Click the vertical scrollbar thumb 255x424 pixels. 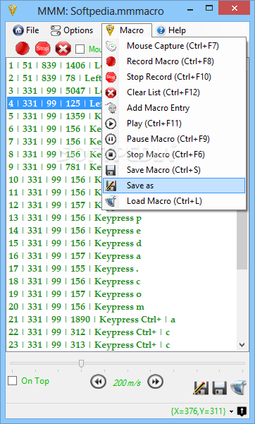(242, 239)
